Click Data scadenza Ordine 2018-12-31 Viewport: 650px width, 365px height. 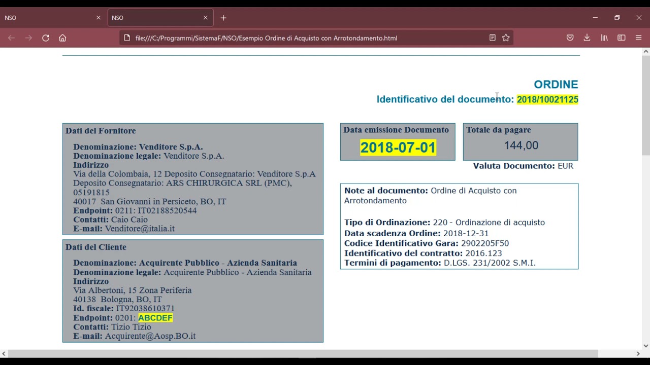coord(416,234)
